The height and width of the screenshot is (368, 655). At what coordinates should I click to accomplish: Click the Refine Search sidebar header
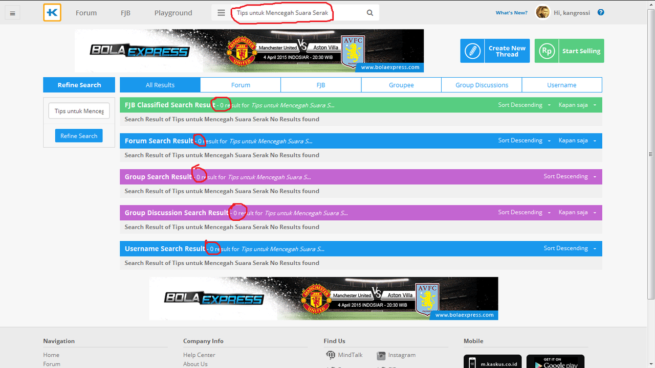[x=79, y=85]
